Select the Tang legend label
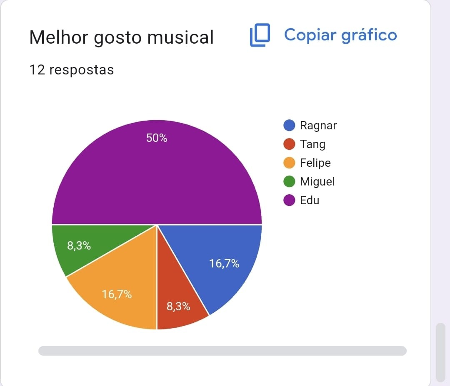Screen dimensions: 450x386 [312, 144]
